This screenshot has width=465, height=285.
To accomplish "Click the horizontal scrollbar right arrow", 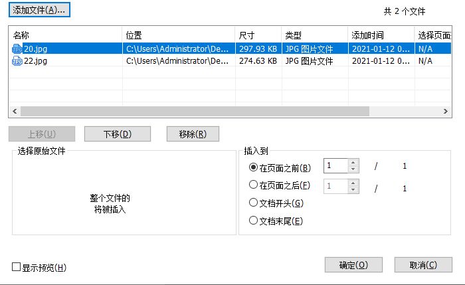I will click(446, 111).
